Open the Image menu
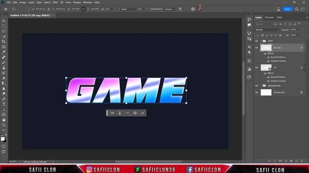 click(23, 2)
